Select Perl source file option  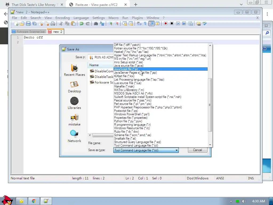pos(160,104)
